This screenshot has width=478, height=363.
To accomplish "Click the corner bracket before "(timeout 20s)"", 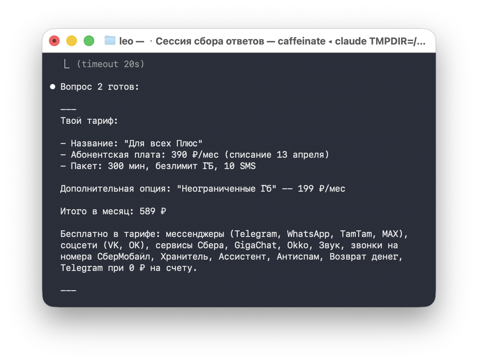I will pos(67,64).
